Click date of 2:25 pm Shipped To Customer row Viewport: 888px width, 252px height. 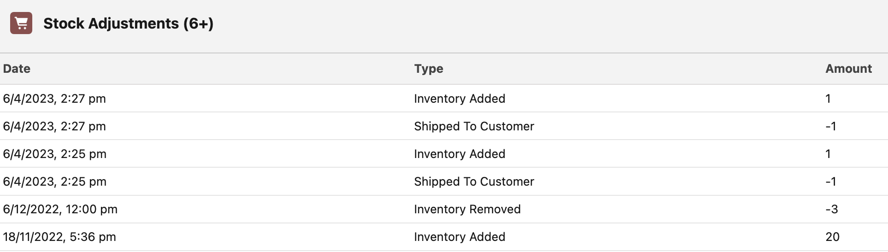tap(54, 182)
